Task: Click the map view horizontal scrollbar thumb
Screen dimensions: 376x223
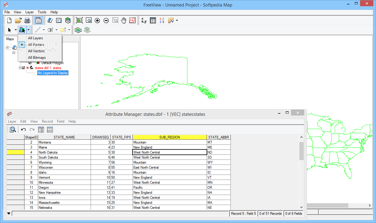Action: point(328,205)
